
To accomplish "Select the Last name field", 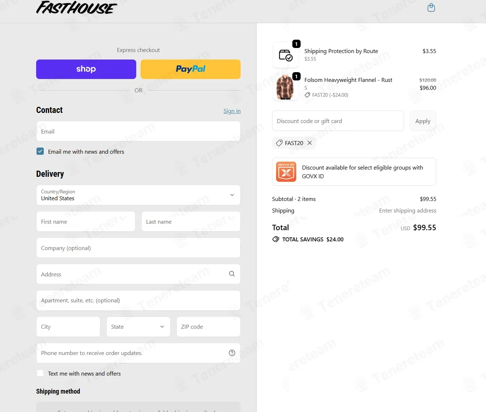I will point(191,222).
